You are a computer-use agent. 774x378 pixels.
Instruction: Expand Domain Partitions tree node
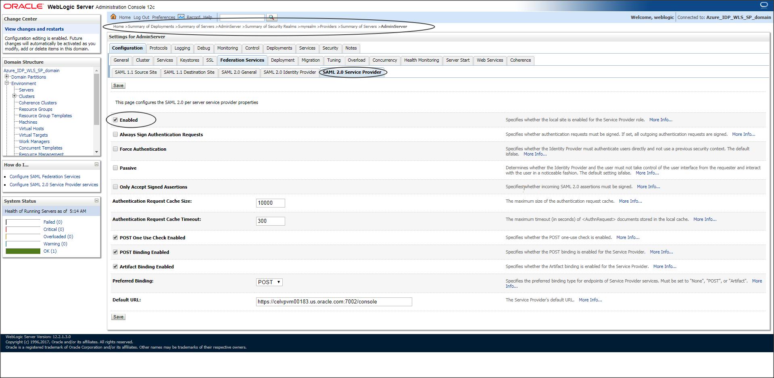click(x=7, y=77)
